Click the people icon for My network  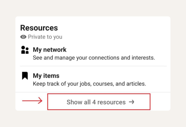click(25, 50)
